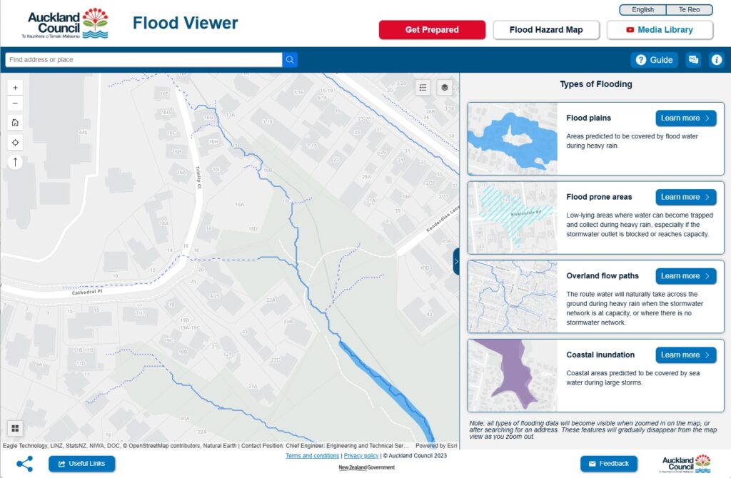Viewport: 731px width, 478px height.
Task: Learn more about Flood plains
Action: click(x=685, y=118)
